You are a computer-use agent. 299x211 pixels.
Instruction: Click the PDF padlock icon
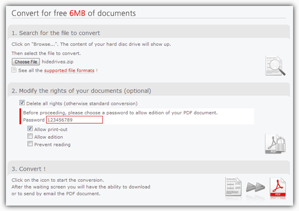tap(275, 144)
